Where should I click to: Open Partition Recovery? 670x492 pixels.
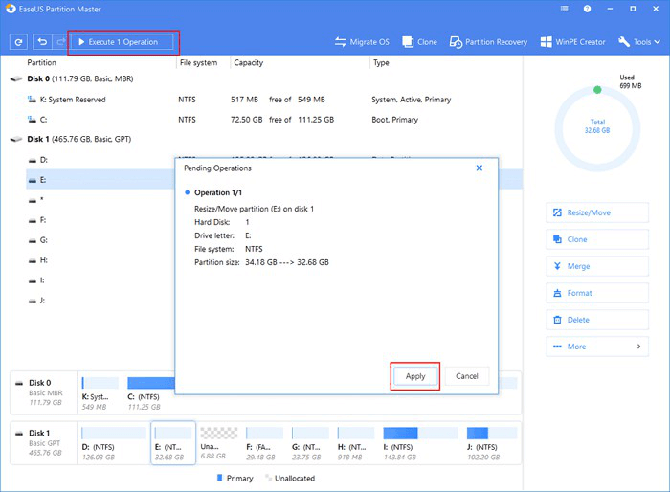(489, 42)
